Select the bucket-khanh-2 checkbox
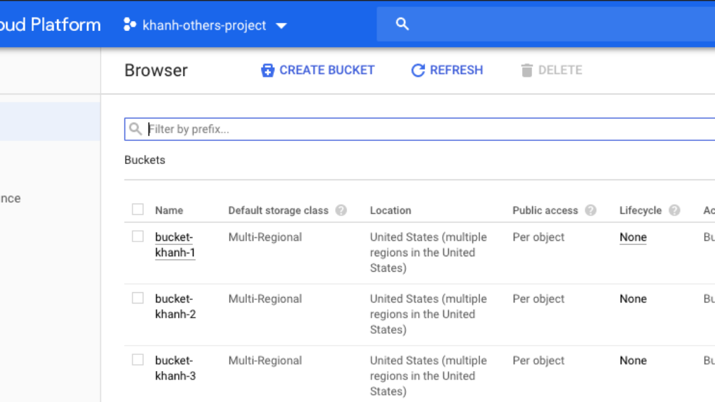715x402 pixels. tap(138, 299)
